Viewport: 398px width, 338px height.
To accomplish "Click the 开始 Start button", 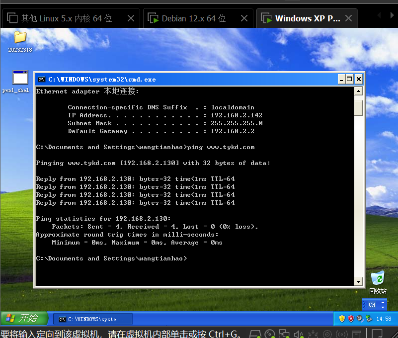I will (24, 319).
